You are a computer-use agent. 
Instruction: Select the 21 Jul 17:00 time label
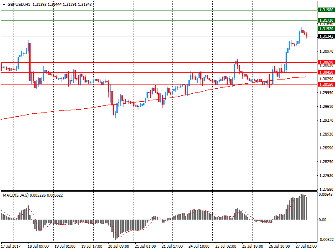172,246
